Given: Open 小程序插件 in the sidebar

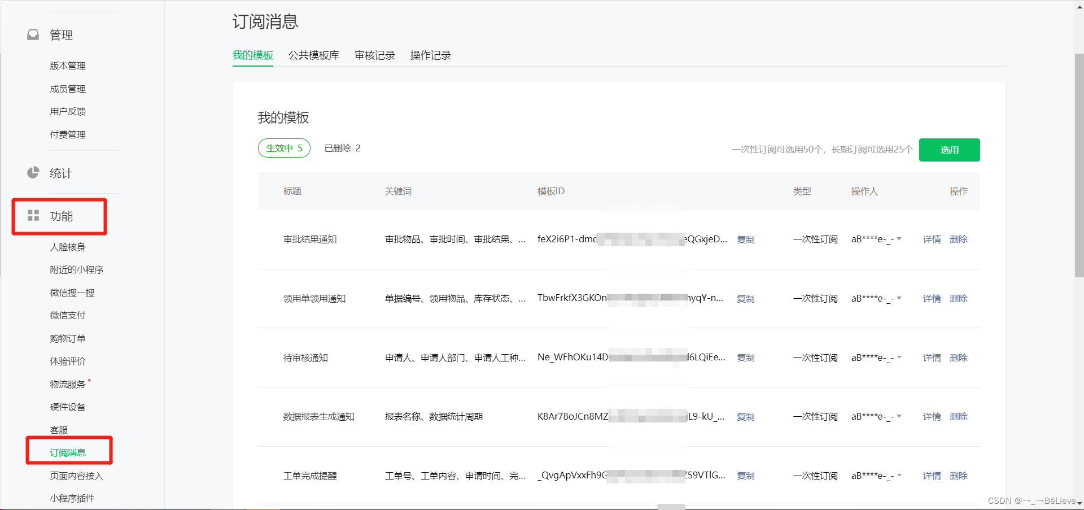Looking at the screenshot, I should (x=72, y=498).
